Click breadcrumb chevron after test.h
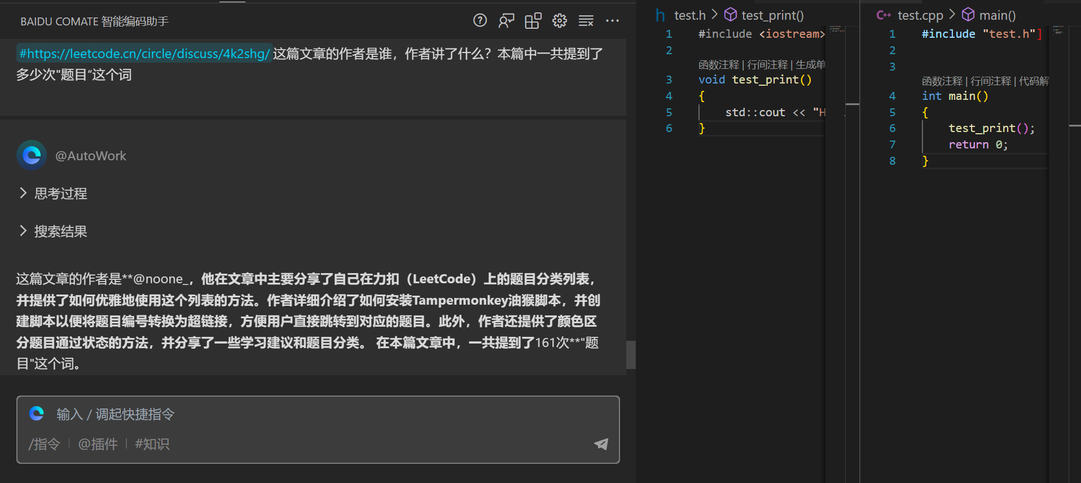 point(715,14)
